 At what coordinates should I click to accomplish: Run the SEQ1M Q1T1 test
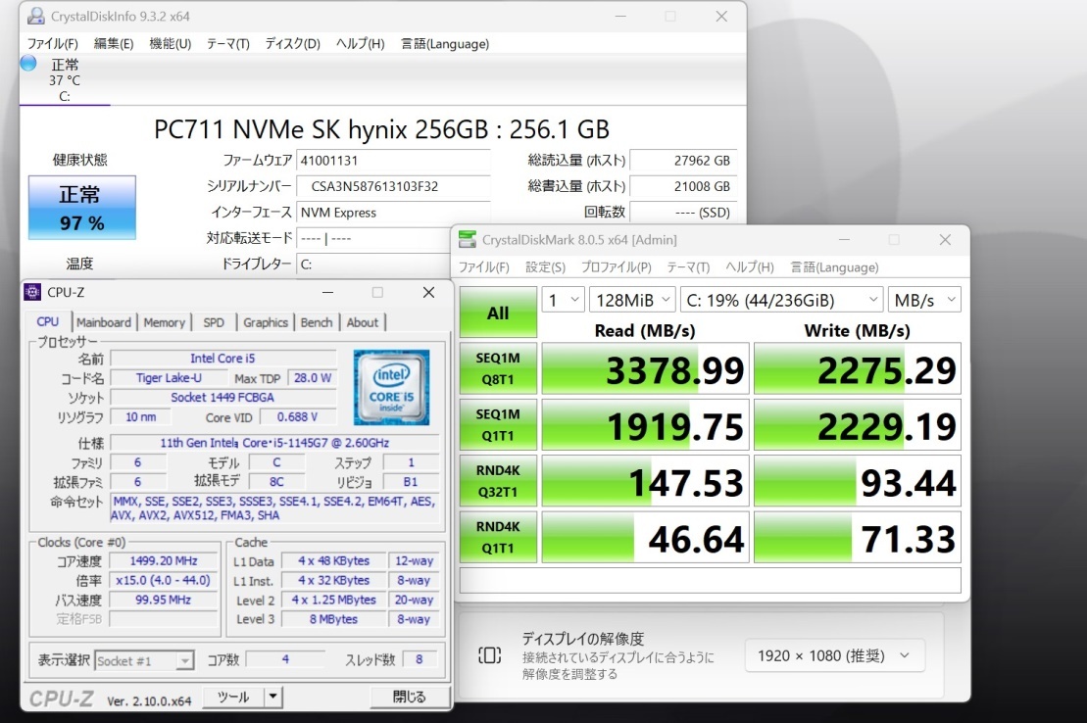pos(498,424)
